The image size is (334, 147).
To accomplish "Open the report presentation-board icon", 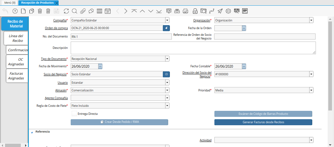I will click(x=169, y=11).
